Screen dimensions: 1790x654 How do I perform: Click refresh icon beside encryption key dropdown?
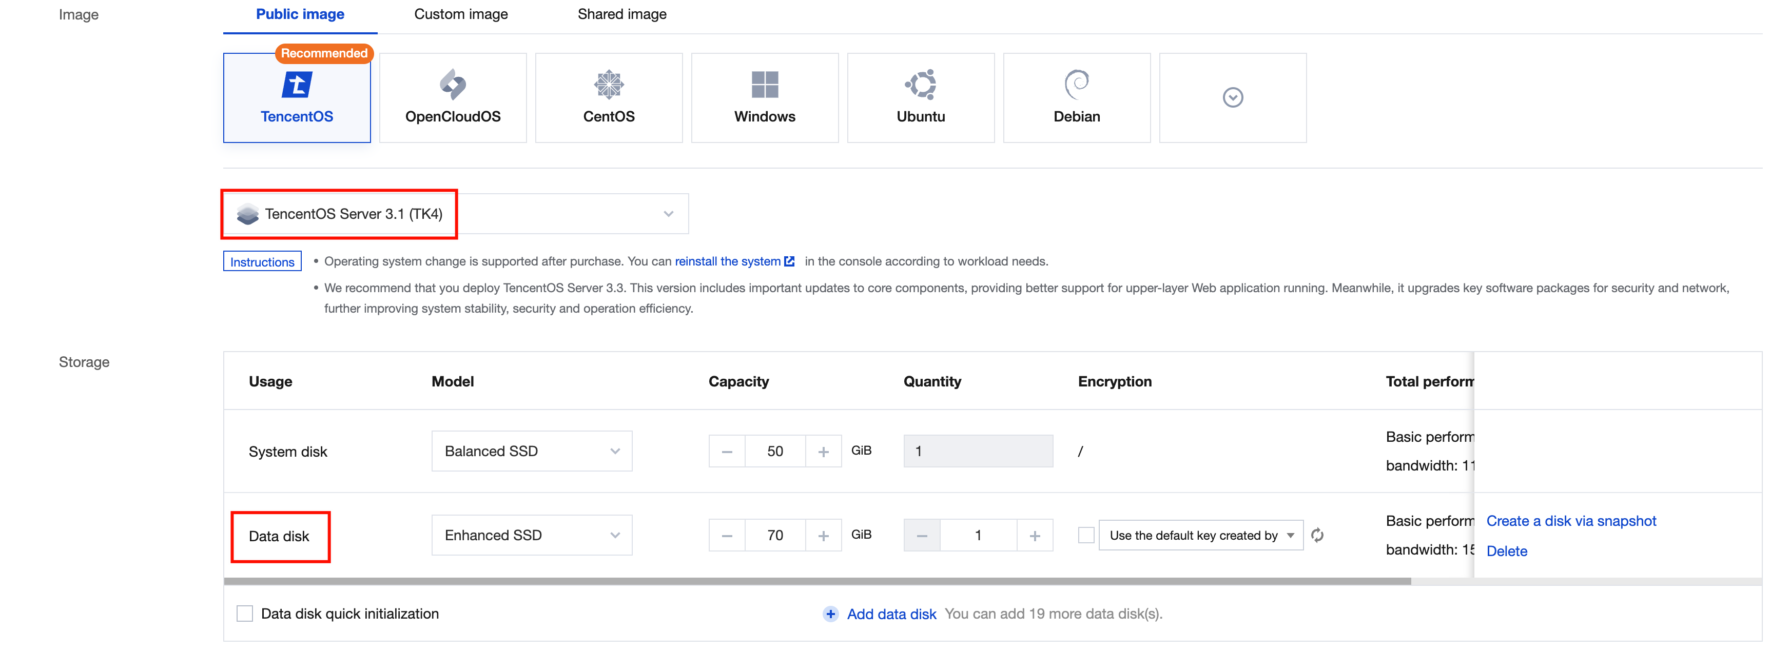pyautogui.click(x=1317, y=535)
